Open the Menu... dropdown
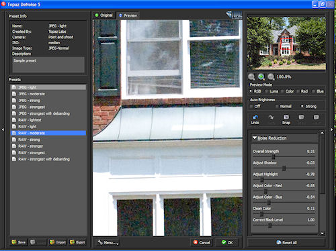Viewport: 336px width, 251px height. pos(108,242)
